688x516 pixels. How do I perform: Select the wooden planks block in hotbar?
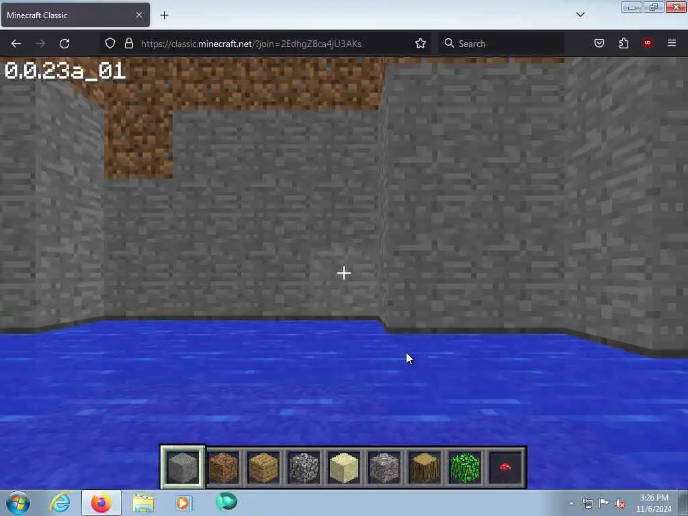pos(263,468)
